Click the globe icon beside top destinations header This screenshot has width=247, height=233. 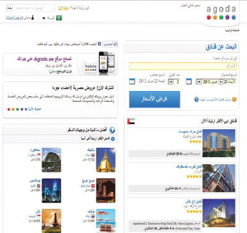[112, 130]
